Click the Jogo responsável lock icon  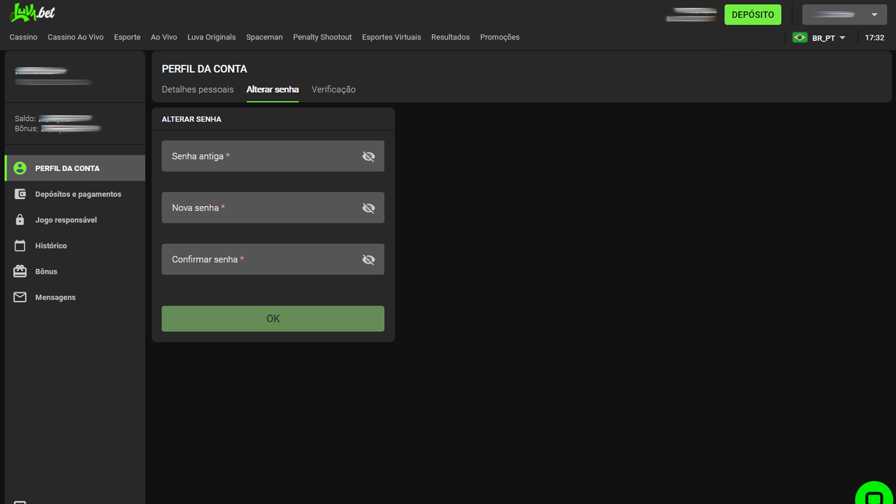[x=20, y=219]
